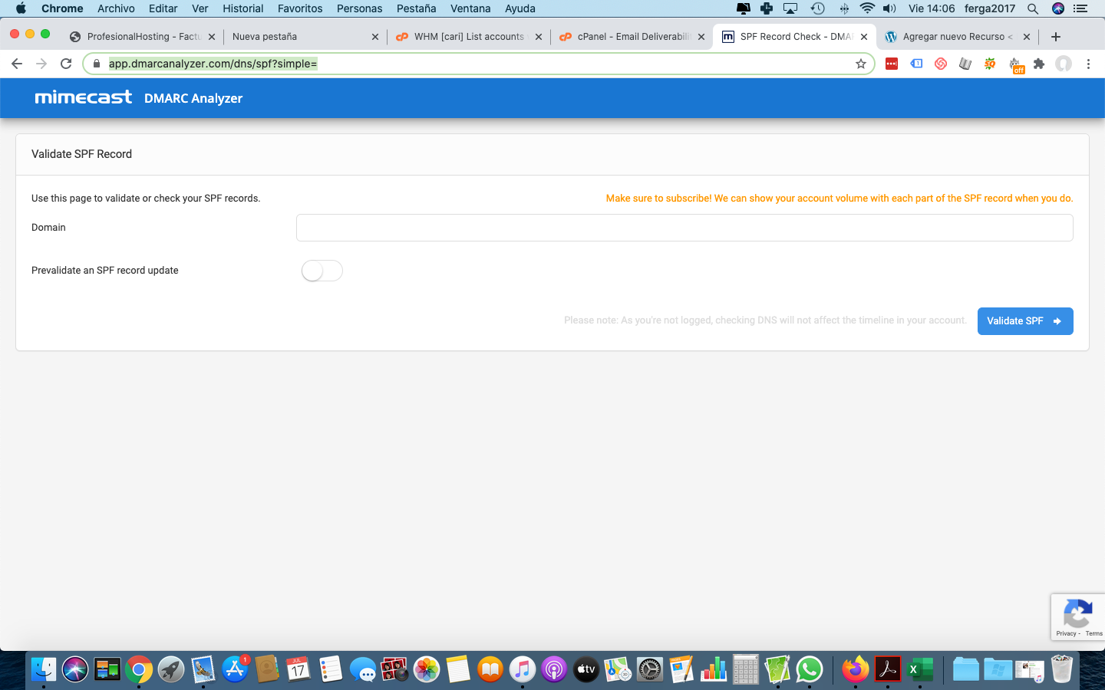Open Spotlight search magnifier in menu bar
1105x690 pixels.
tap(1033, 8)
